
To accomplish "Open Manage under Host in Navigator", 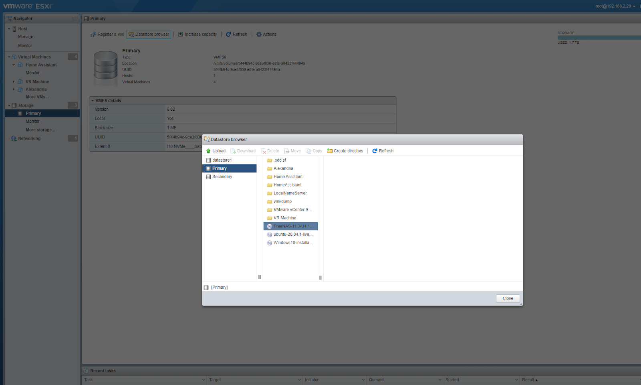I will (x=26, y=37).
